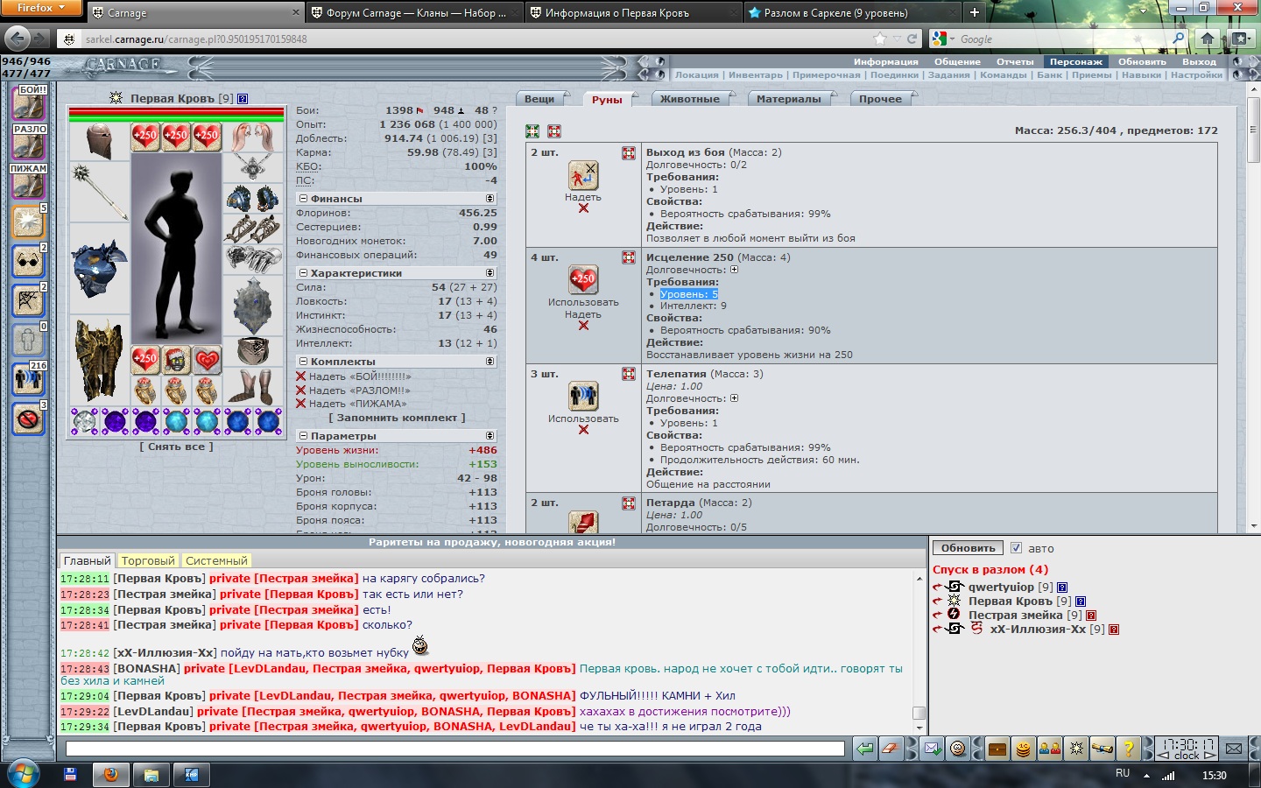1261x788 pixels.
Task: Click the two-people icon in bottom toolbar
Action: tap(1049, 749)
